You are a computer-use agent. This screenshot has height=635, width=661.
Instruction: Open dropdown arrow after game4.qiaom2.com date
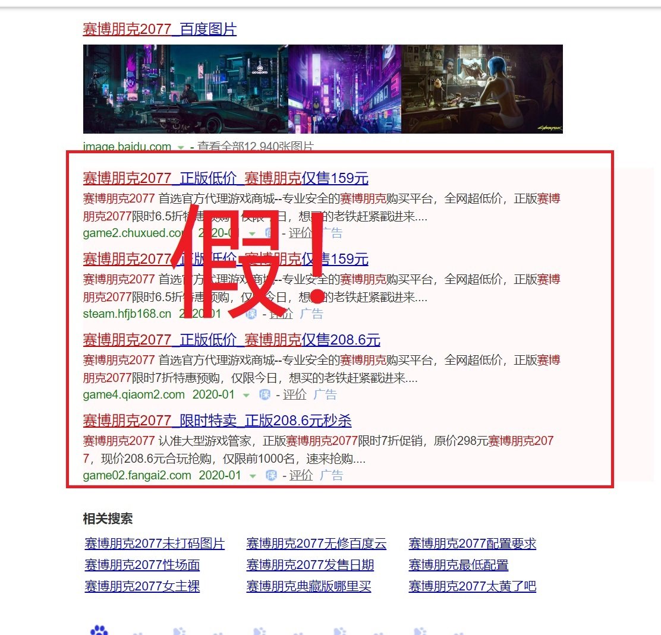click(246, 395)
